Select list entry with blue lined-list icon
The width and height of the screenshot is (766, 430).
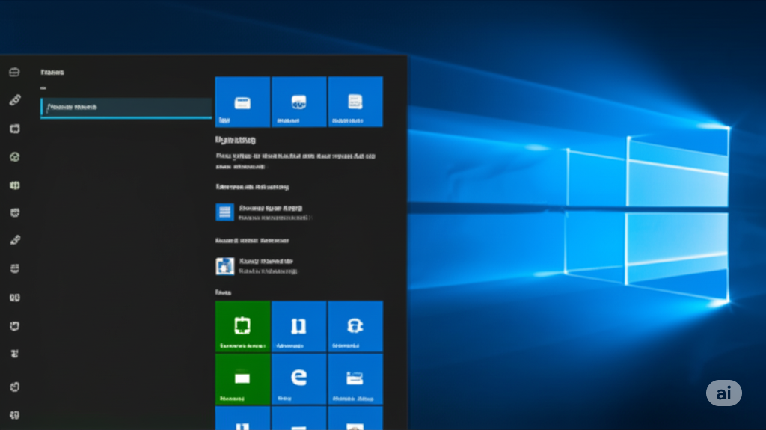(x=264, y=212)
